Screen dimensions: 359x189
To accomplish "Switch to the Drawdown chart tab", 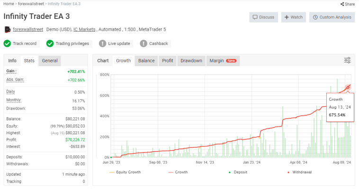I will point(191,60).
